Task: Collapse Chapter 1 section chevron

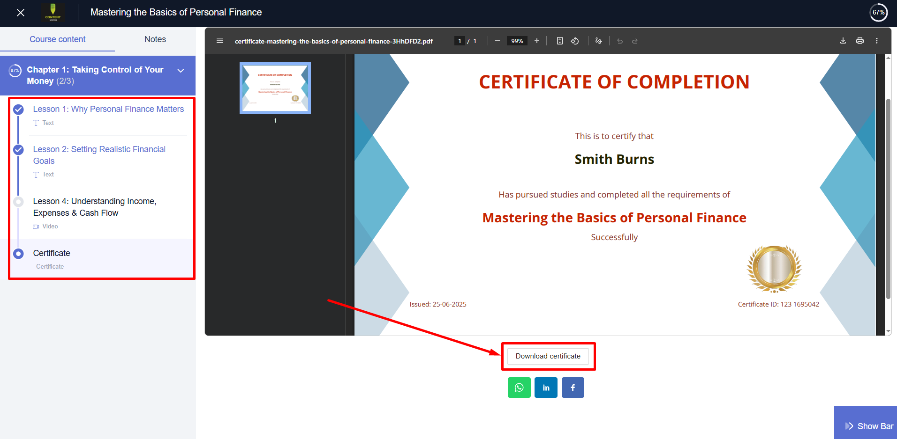Action: [x=181, y=71]
